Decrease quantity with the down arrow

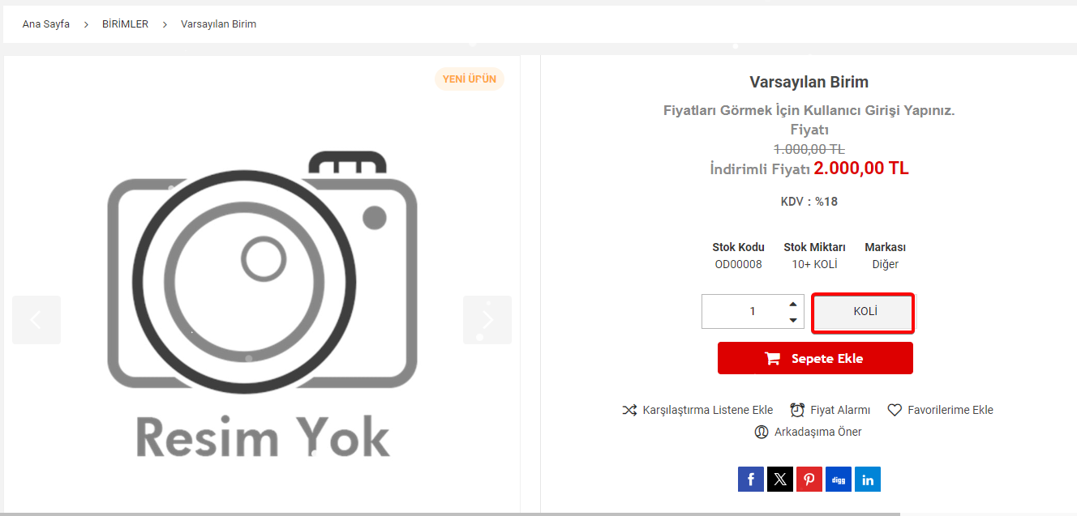(x=792, y=320)
